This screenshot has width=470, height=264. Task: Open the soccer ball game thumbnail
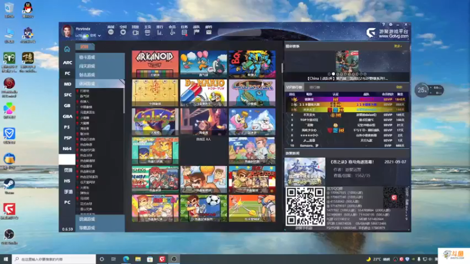pyautogui.click(x=203, y=208)
